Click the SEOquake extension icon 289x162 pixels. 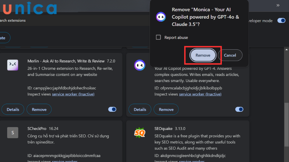tap(140, 132)
